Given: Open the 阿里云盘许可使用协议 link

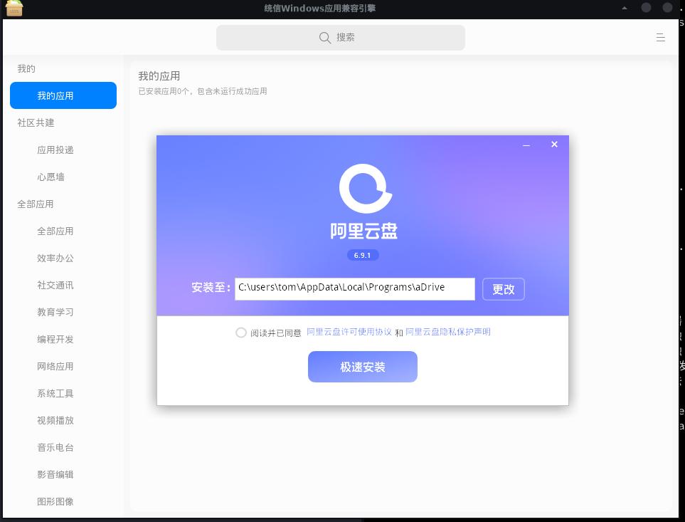Looking at the screenshot, I should [349, 333].
